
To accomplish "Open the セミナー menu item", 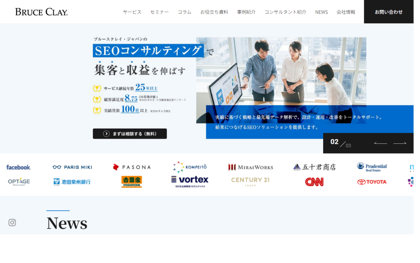I will click(x=160, y=12).
